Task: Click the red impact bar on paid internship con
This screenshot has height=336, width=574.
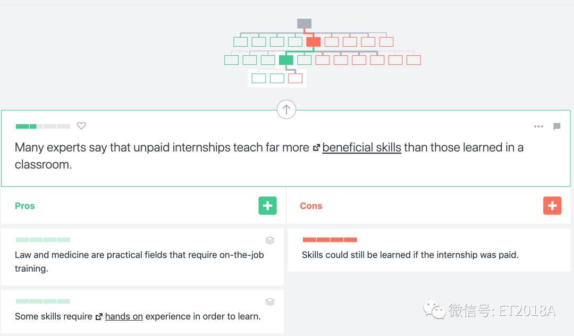Action: 330,240
